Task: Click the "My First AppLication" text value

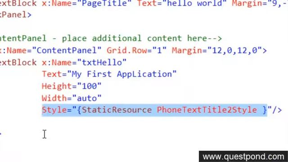Action: point(122,74)
